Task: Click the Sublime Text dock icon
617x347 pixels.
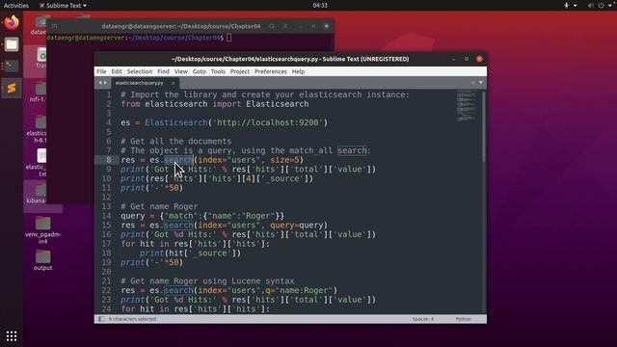Action: point(12,88)
